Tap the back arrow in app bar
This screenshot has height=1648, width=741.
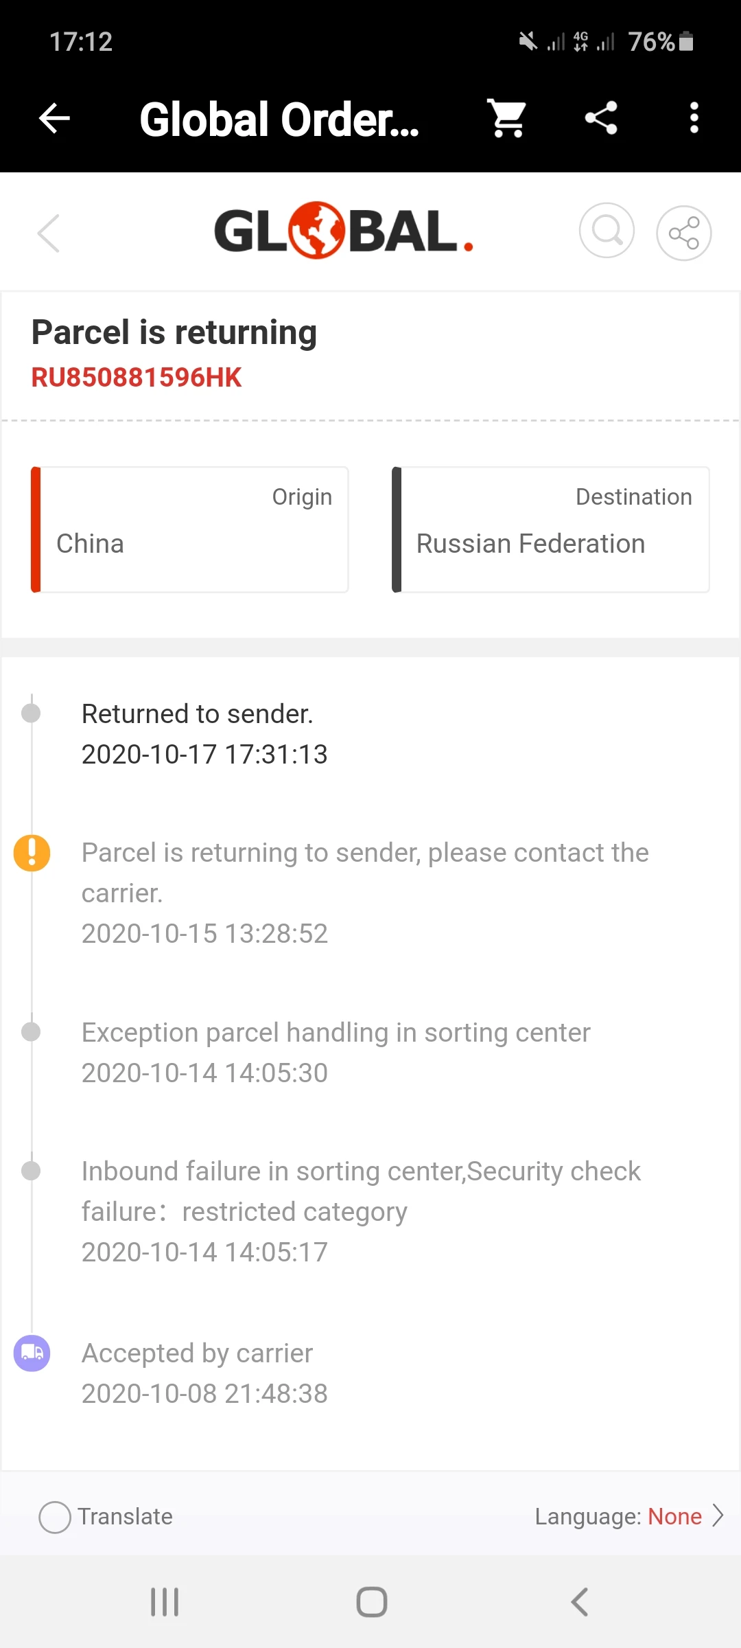coord(55,118)
